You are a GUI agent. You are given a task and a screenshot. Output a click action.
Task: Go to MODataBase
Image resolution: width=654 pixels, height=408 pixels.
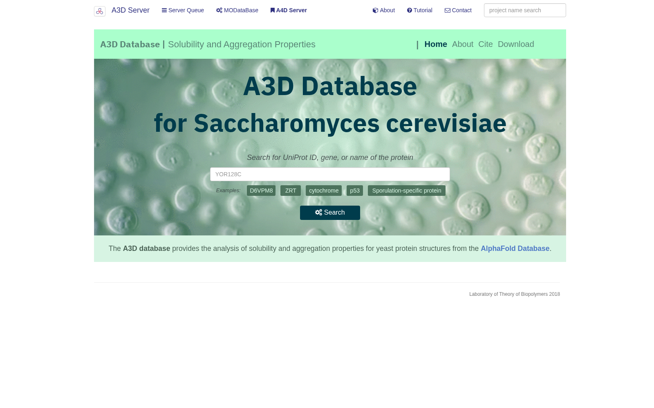click(x=241, y=10)
